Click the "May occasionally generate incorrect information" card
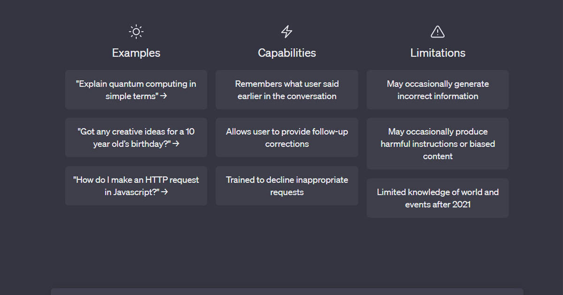 point(438,90)
